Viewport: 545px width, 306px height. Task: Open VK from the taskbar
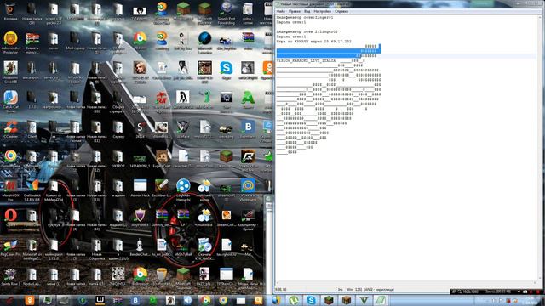click(x=135, y=300)
